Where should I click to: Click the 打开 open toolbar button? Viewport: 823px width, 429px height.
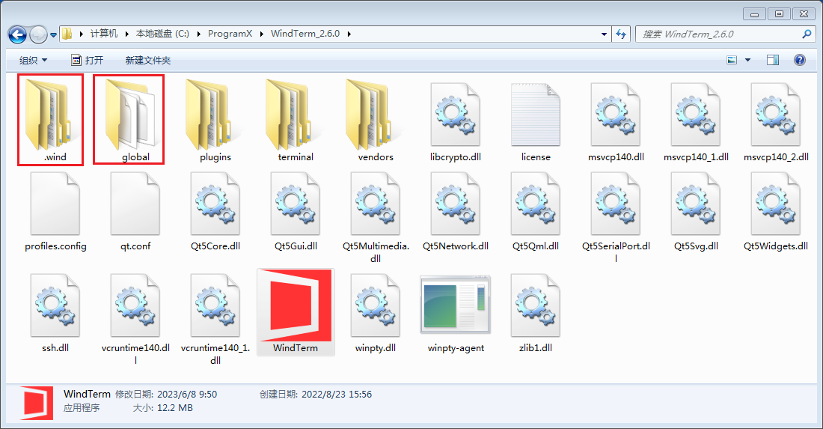click(x=87, y=60)
